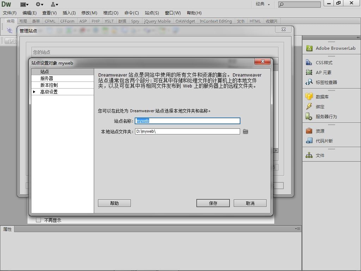This screenshot has height=271, width=361.
Task: Open the 文件(F) menu
Action: [x=10, y=13]
